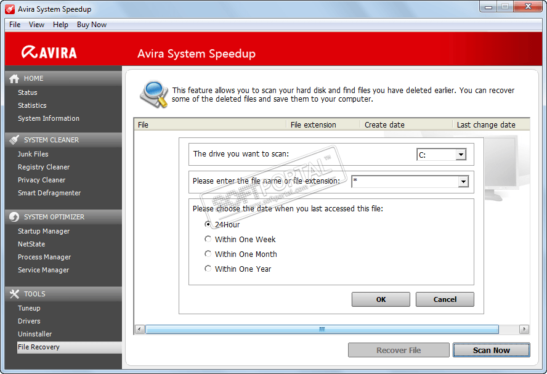Open the Help menu
Viewport: 547px width, 374px height.
(x=60, y=25)
